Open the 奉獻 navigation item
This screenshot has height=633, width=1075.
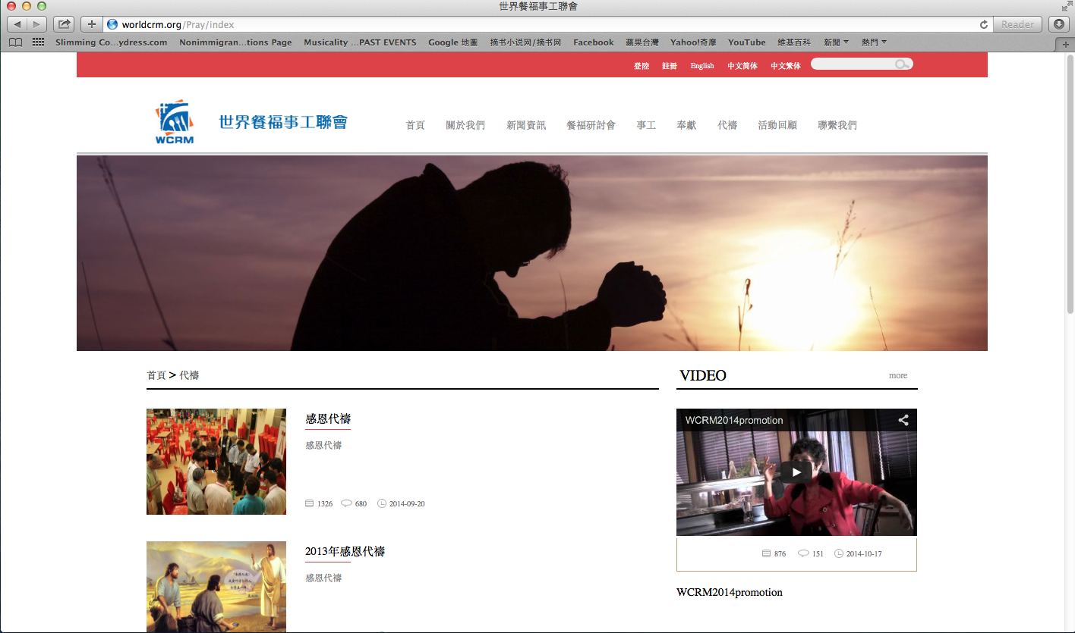coord(686,125)
